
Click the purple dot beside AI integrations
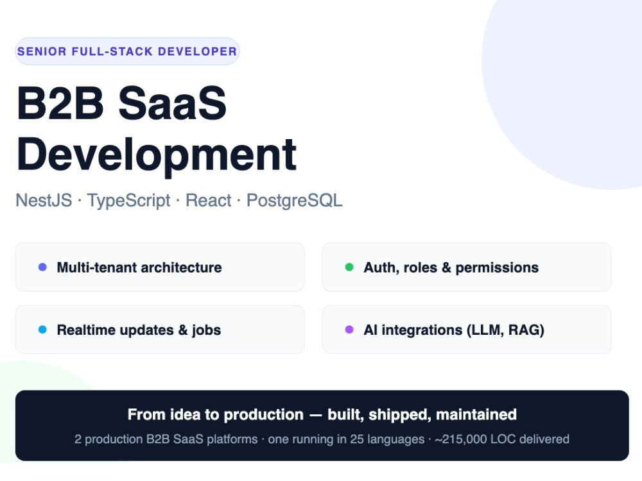point(349,330)
